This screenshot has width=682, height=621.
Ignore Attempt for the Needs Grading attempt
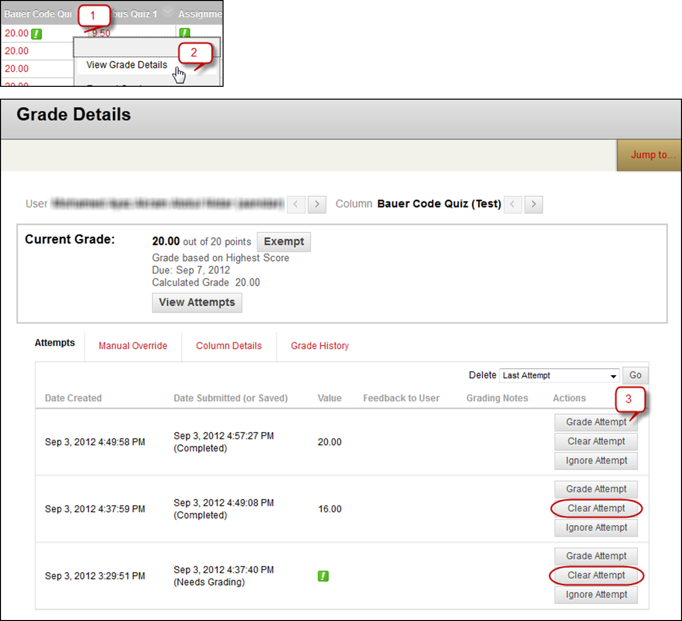pyautogui.click(x=596, y=595)
